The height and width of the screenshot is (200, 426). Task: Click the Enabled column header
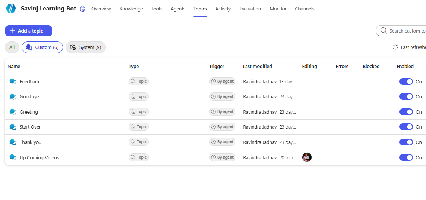point(405,67)
